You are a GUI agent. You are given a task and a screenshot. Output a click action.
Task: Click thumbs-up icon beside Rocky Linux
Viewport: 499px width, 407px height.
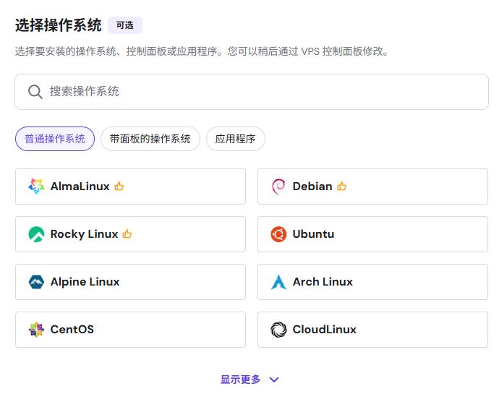coord(127,234)
